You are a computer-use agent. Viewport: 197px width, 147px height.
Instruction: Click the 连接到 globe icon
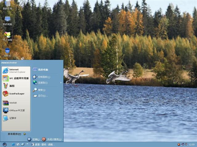35,83
